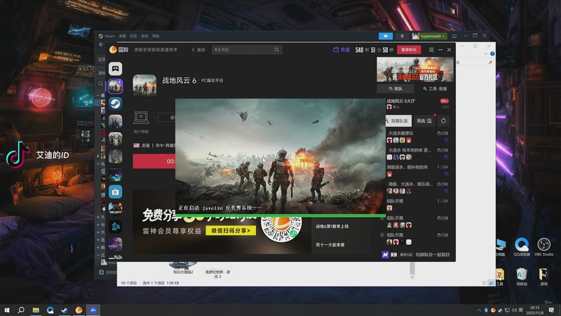Click the red 暂停时长 button
The width and height of the screenshot is (561, 316).
point(409,50)
